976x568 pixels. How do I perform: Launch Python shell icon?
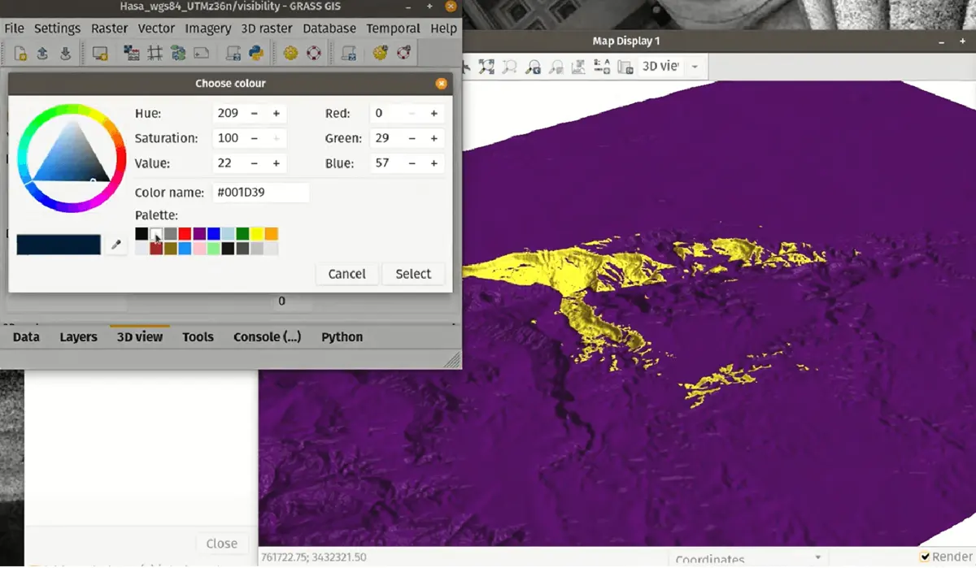coord(256,54)
